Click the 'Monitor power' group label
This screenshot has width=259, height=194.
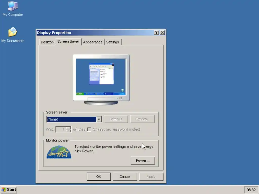pyautogui.click(x=57, y=140)
